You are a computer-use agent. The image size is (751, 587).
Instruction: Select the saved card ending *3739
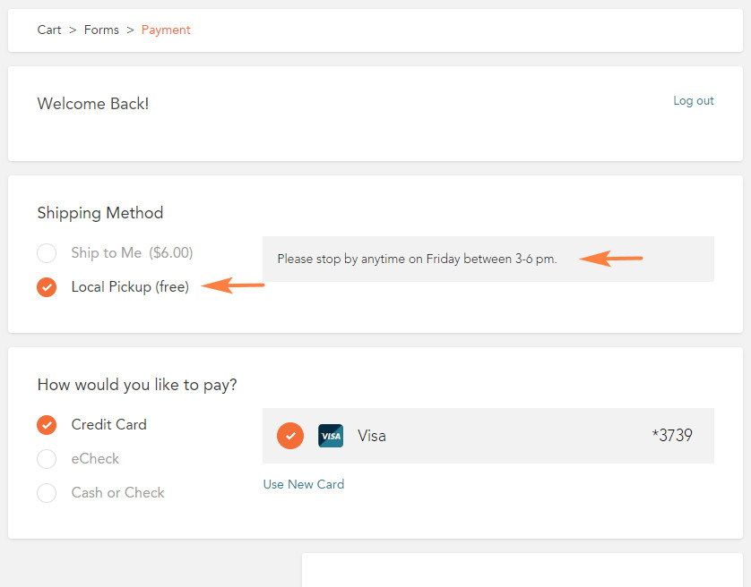(x=488, y=436)
